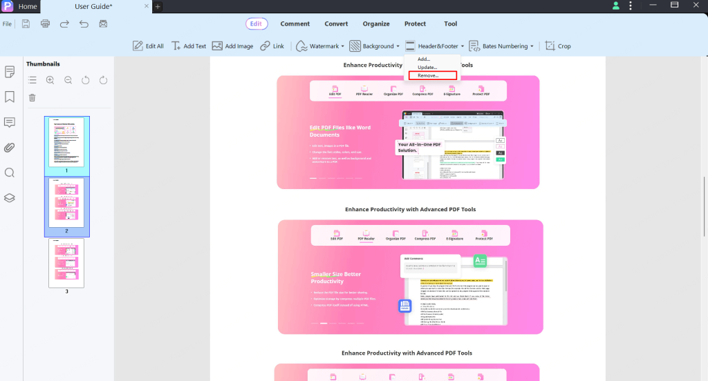
Task: Open the attachments paperclip panel
Action: (10, 148)
